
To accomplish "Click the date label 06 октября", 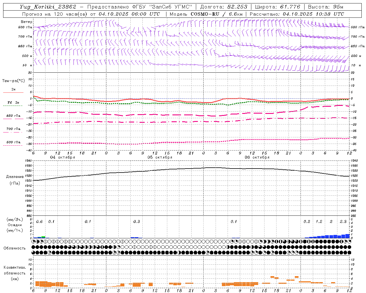I will point(257,157).
